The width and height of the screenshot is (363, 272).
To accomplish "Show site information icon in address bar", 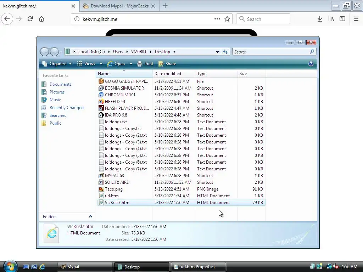I will 77,19.
